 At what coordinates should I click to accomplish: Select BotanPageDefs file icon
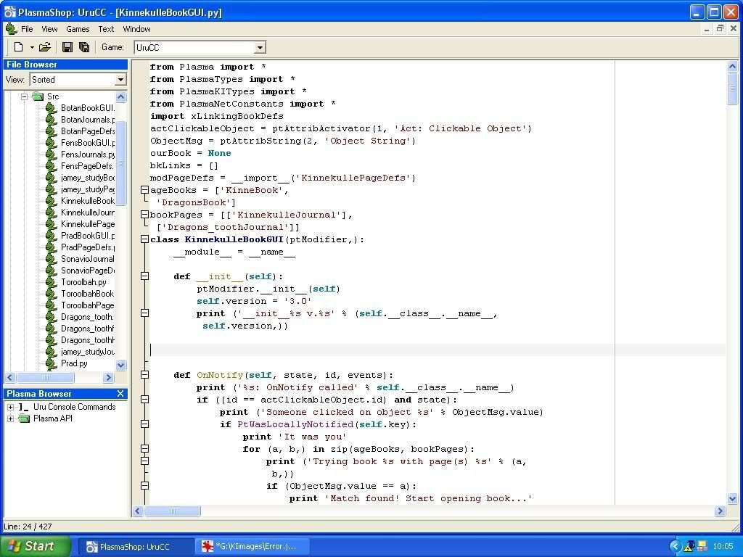coord(52,131)
